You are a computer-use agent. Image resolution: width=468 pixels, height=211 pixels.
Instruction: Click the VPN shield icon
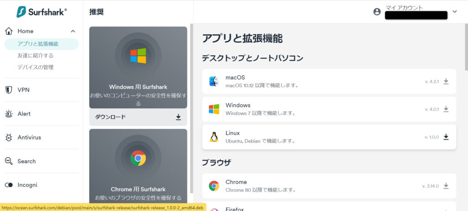click(9, 90)
